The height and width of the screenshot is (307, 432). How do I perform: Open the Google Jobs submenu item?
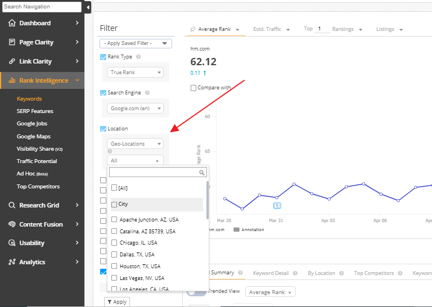[x=32, y=124]
